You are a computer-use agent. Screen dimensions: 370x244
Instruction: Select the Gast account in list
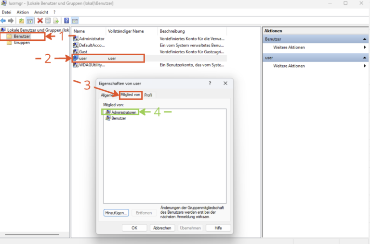tap(83, 51)
